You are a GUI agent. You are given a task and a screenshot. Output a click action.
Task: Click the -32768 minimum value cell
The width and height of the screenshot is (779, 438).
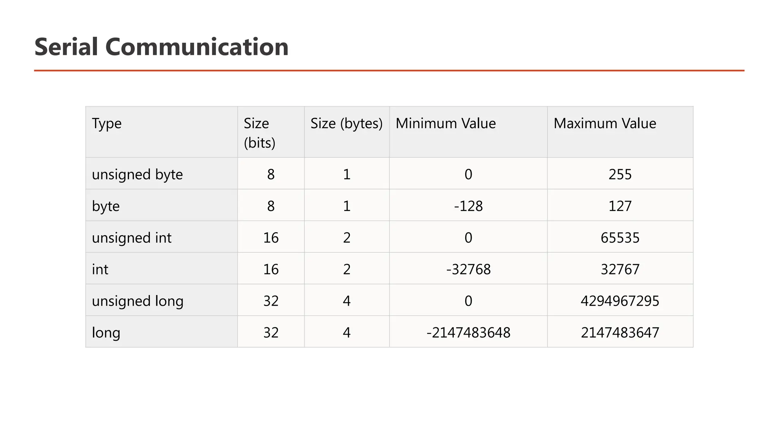[x=468, y=268]
